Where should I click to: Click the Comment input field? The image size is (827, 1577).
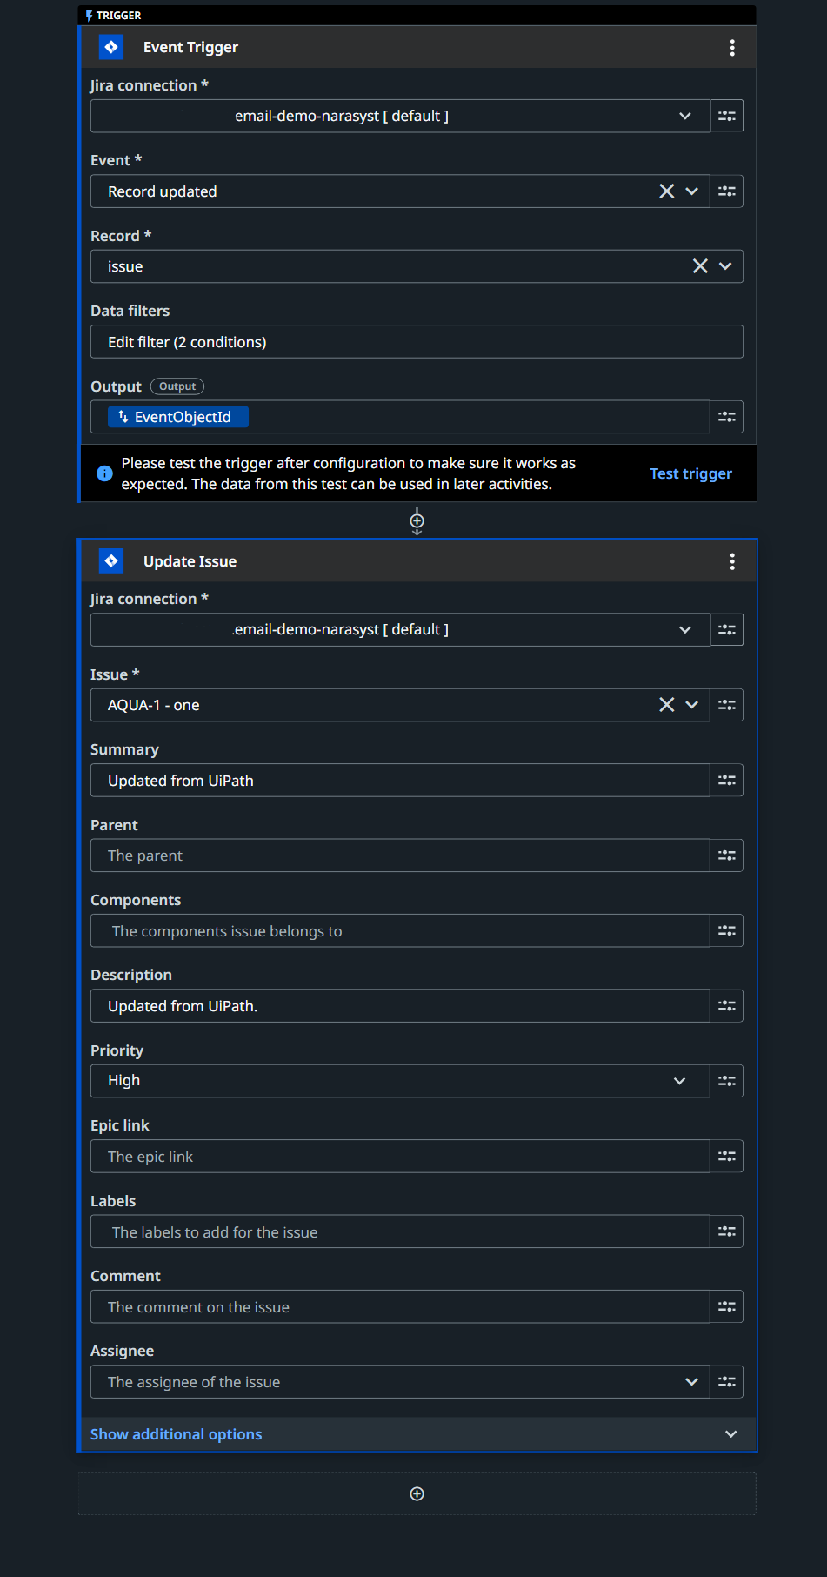pos(400,1306)
